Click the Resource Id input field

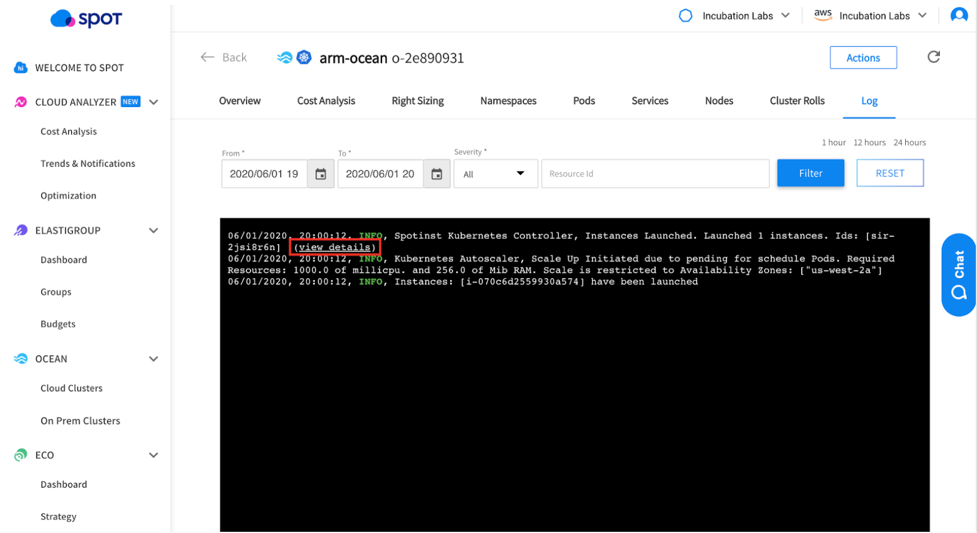click(x=655, y=174)
